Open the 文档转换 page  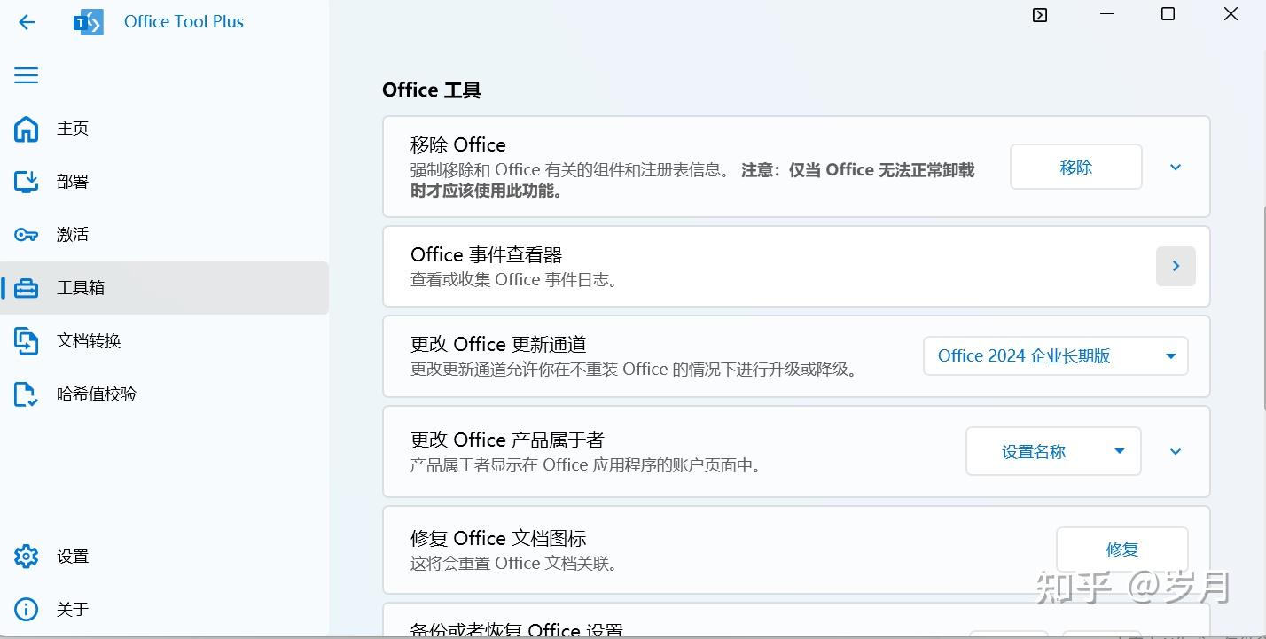tap(164, 341)
